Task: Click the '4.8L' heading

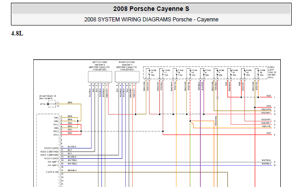Action: [17, 34]
